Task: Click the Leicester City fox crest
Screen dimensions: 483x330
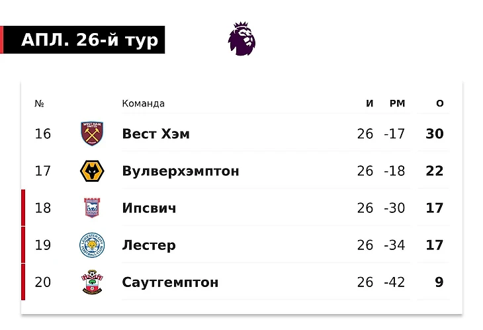Action: pos(91,245)
